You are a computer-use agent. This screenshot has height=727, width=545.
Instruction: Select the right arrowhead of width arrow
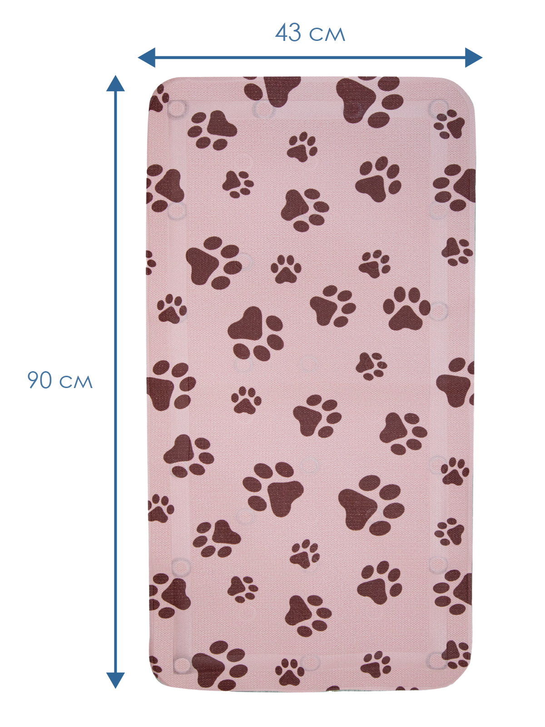pyautogui.click(x=473, y=58)
